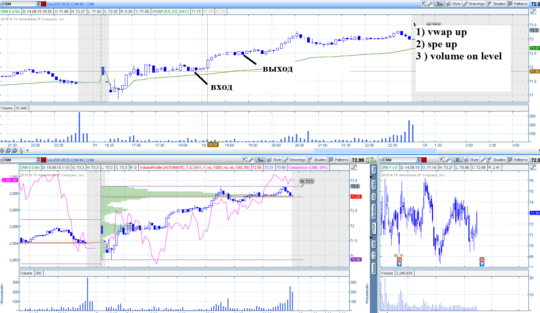The height and width of the screenshot is (313, 540).
Task: Click left red phone earnings icon on daily chart
Action: pyautogui.click(x=399, y=259)
